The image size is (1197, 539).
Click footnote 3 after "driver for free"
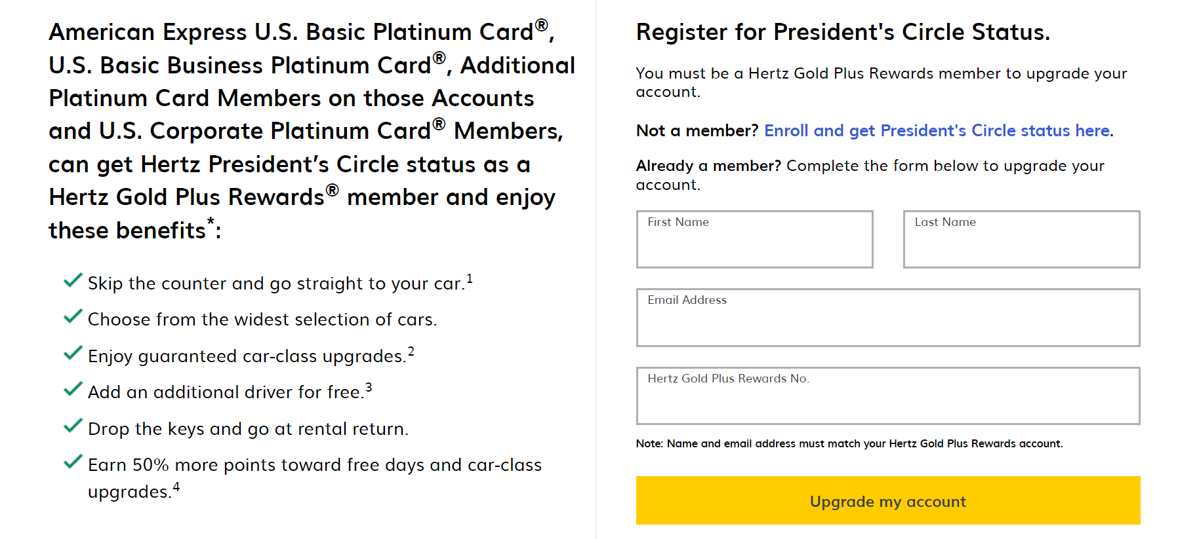pos(369,388)
